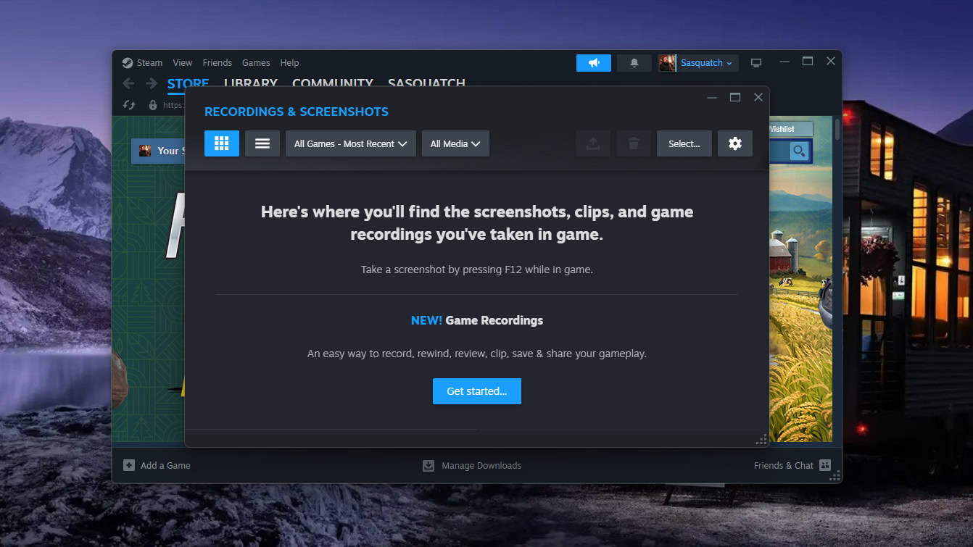Open Friends & Chat
Image resolution: width=973 pixels, height=547 pixels.
tap(792, 465)
